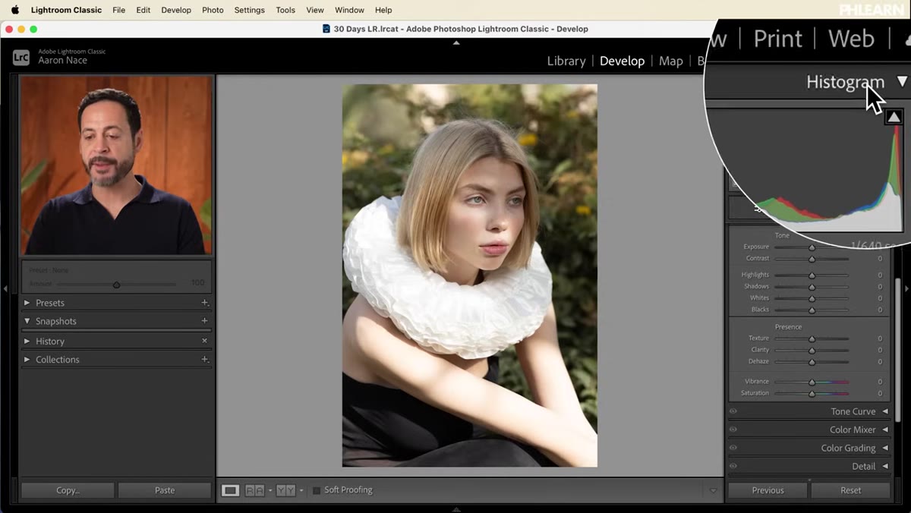Click the Copy... button
The image size is (911, 513).
click(x=68, y=490)
